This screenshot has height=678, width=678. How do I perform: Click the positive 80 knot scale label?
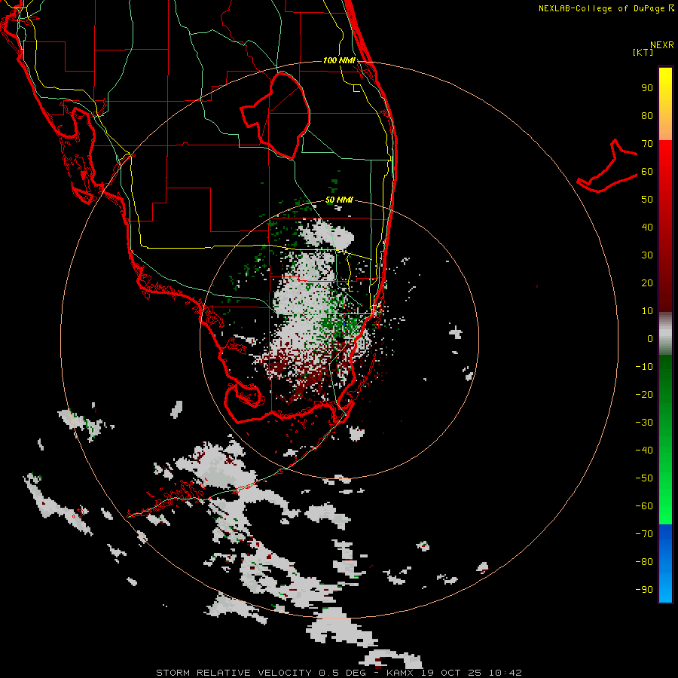[x=647, y=115]
